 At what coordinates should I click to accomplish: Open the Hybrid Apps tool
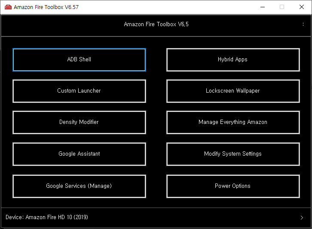coord(233,60)
